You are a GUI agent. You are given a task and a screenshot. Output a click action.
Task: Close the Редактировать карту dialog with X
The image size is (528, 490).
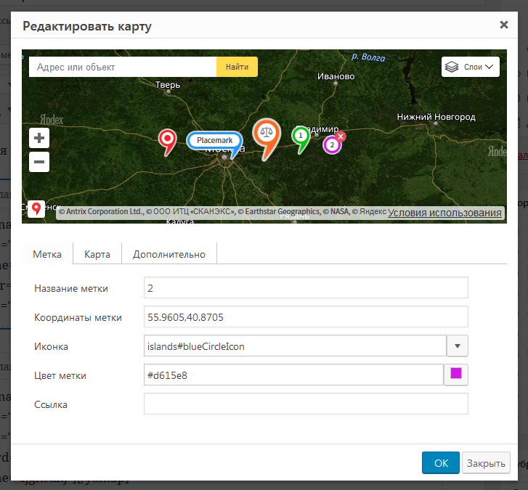pyautogui.click(x=504, y=25)
